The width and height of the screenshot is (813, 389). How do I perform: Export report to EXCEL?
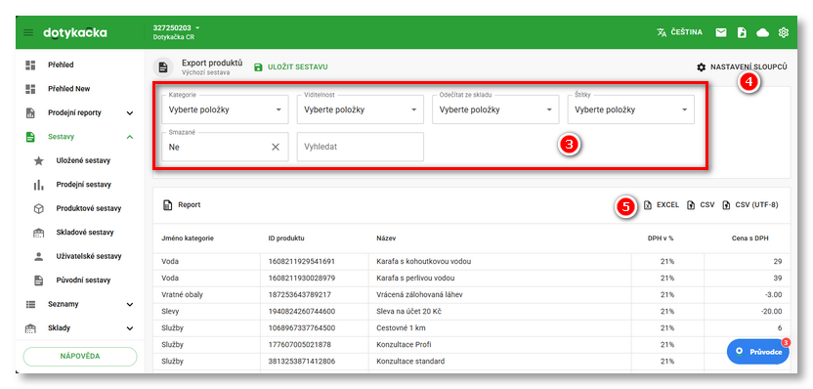662,205
